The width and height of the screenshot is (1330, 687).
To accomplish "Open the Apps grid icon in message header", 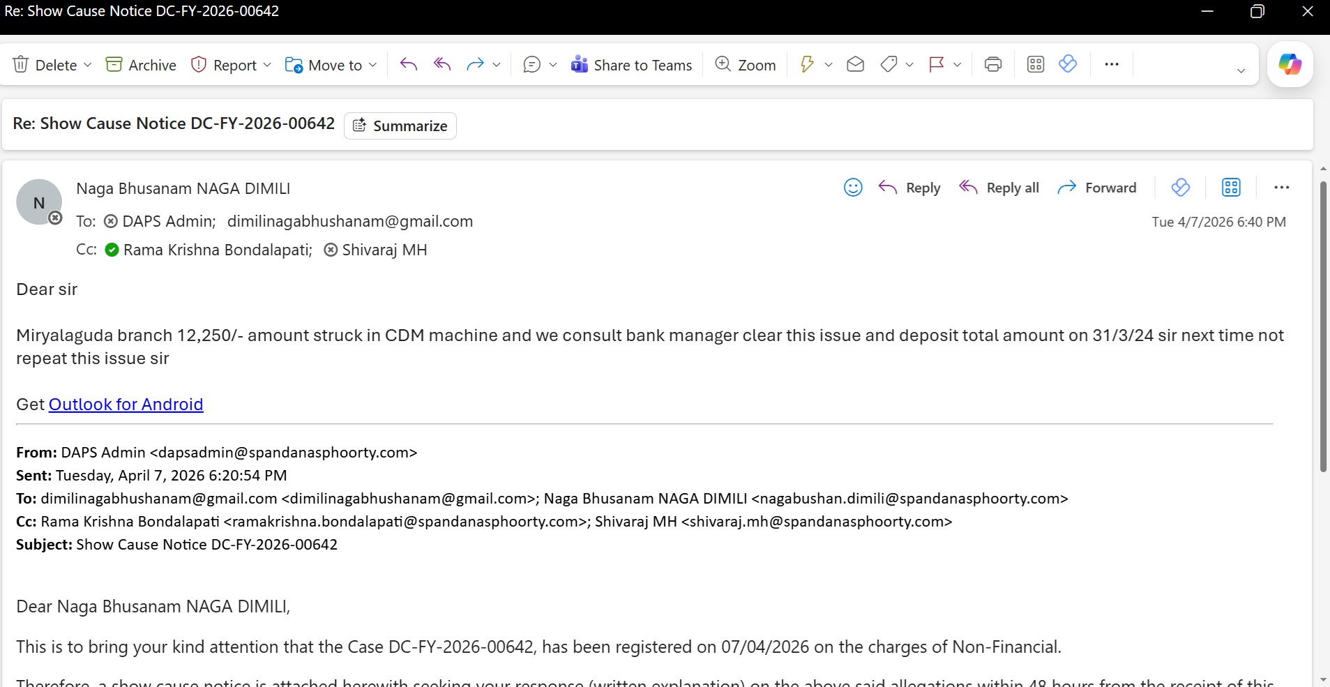I will 1231,188.
